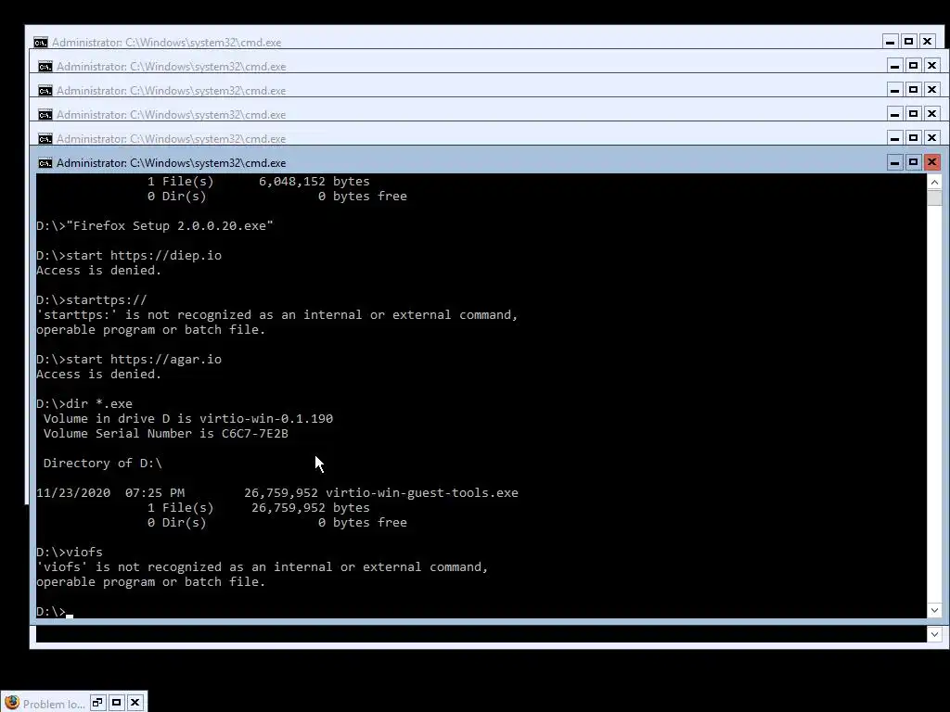Click the "dir *.exe" command line

point(83,404)
